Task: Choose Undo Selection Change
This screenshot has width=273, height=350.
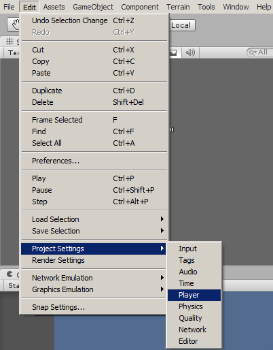Action: (94, 20)
